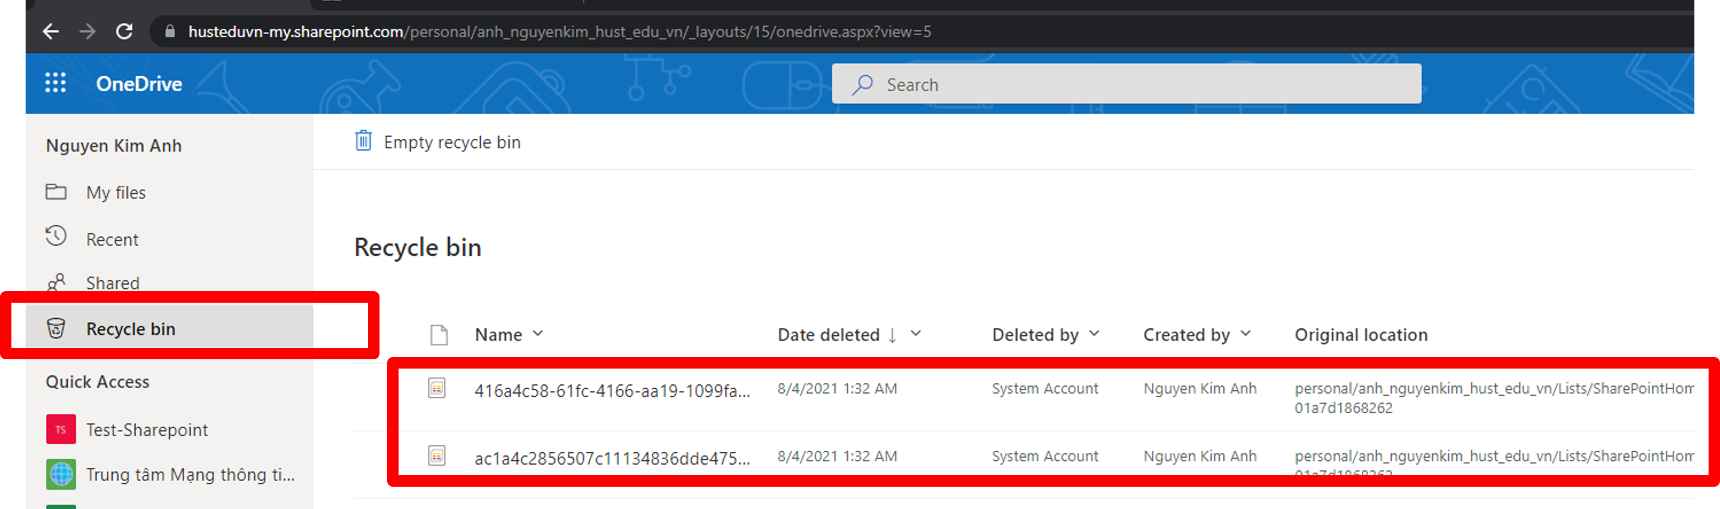Image resolution: width=1720 pixels, height=509 pixels.
Task: Expand the Name column dropdown
Action: [x=538, y=333]
